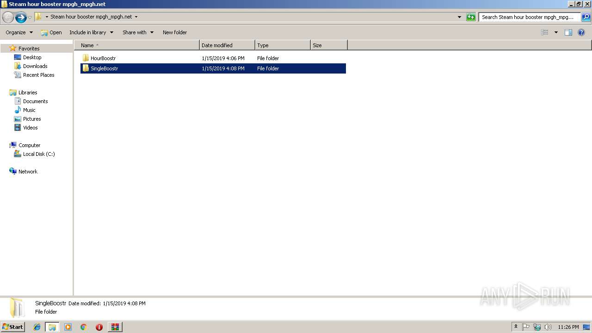Select Computer in navigation pane
The height and width of the screenshot is (333, 592).
click(x=29, y=145)
